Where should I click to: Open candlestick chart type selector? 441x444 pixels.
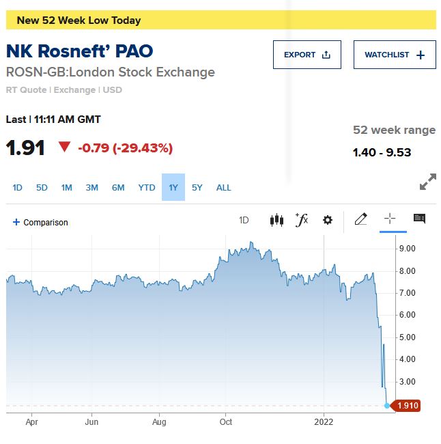tap(276, 220)
